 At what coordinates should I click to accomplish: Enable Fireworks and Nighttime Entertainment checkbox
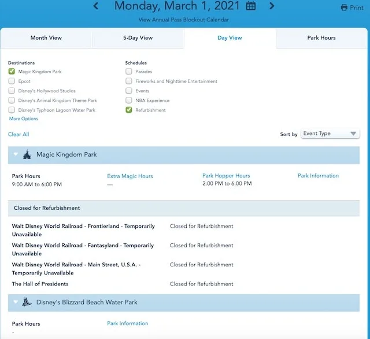tap(128, 81)
